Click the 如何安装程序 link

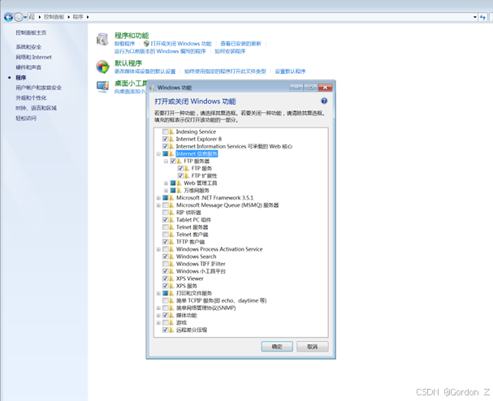pos(230,51)
